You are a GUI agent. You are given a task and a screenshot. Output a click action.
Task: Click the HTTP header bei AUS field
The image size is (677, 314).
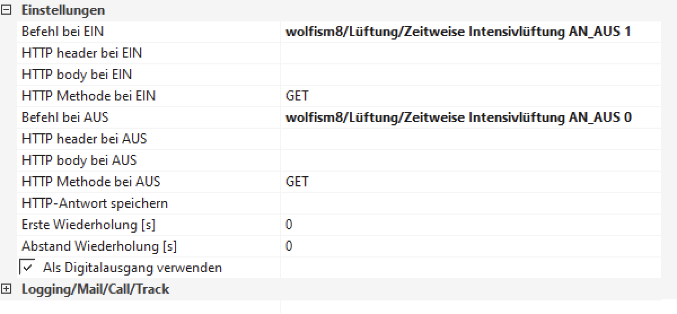(469, 139)
